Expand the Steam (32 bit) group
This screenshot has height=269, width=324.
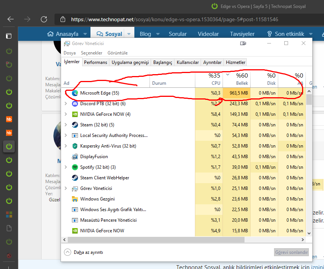pyautogui.click(x=66, y=124)
